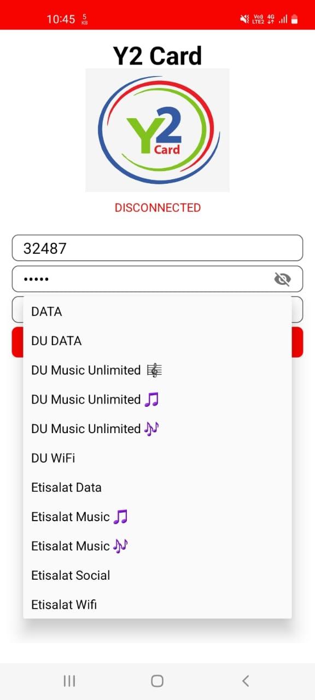Tap the DISCONNECTED status label
This screenshot has height=700, width=315.
click(157, 208)
